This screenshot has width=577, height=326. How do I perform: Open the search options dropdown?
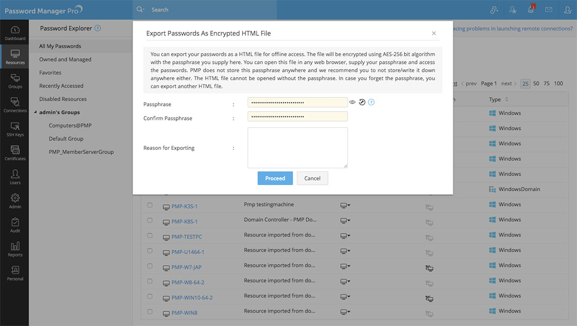140,9
